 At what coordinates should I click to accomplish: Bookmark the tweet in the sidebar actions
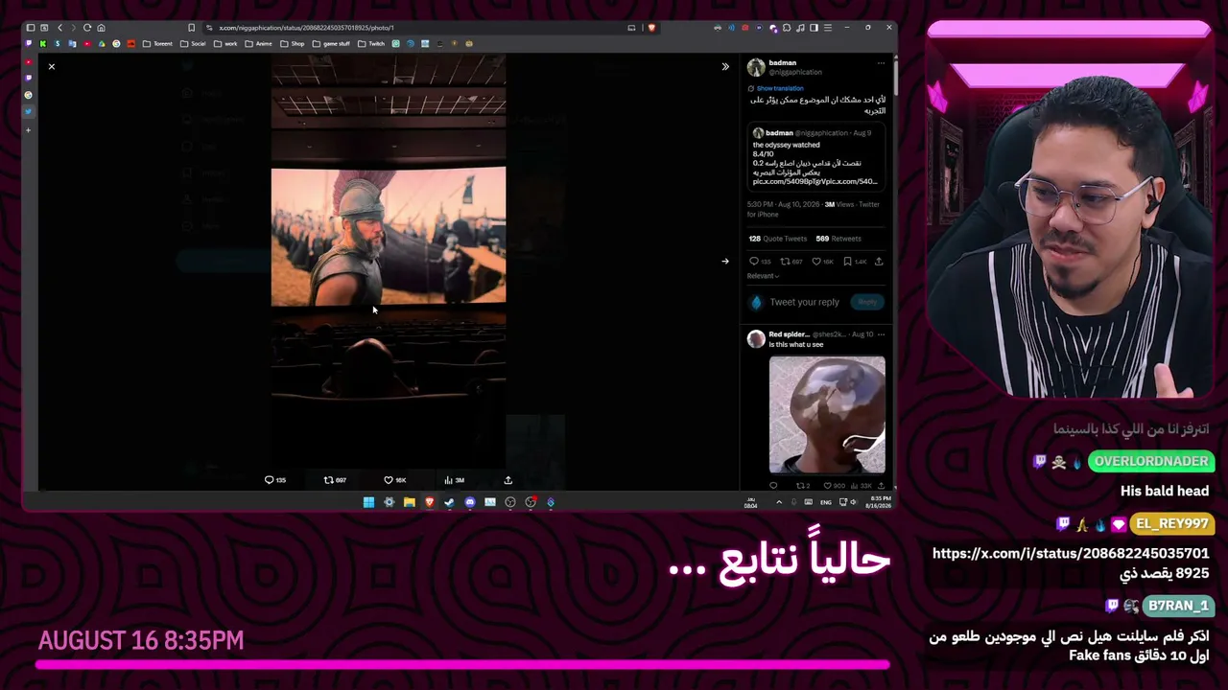click(847, 261)
